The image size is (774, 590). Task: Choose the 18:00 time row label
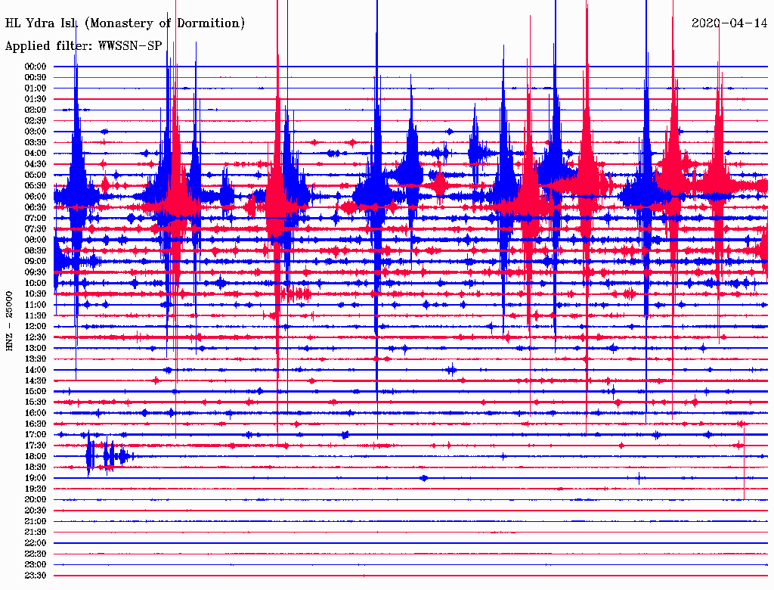tap(36, 456)
